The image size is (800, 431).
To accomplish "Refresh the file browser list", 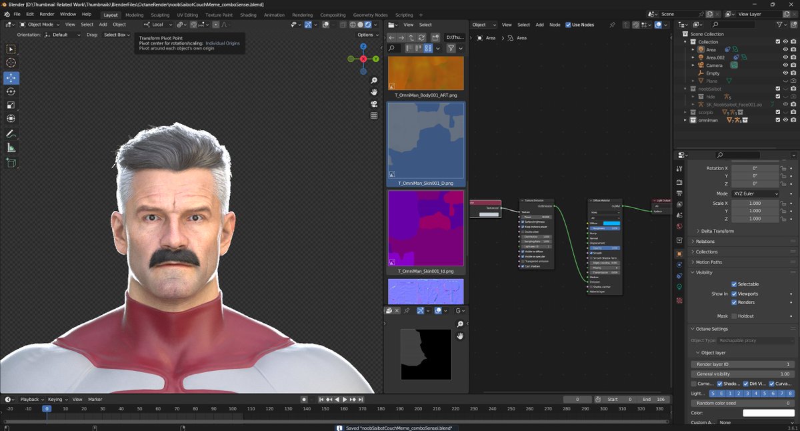I will (422, 38).
